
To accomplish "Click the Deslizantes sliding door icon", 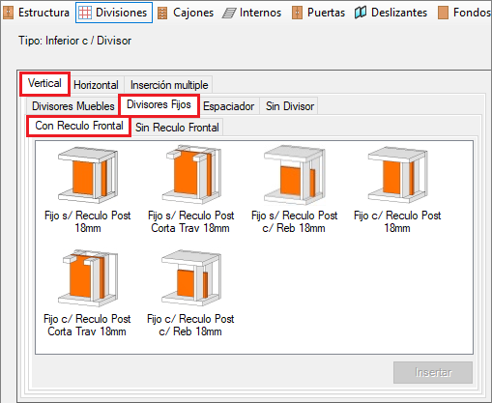I will pyautogui.click(x=361, y=13).
